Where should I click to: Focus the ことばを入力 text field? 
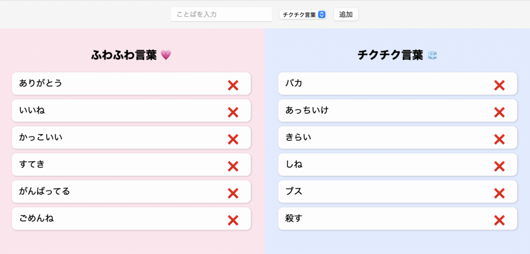click(221, 14)
